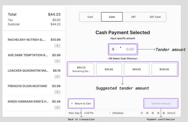Choose the $50.00 cash shortcut
The height and width of the screenshot is (122, 188).
click(x=137, y=69)
